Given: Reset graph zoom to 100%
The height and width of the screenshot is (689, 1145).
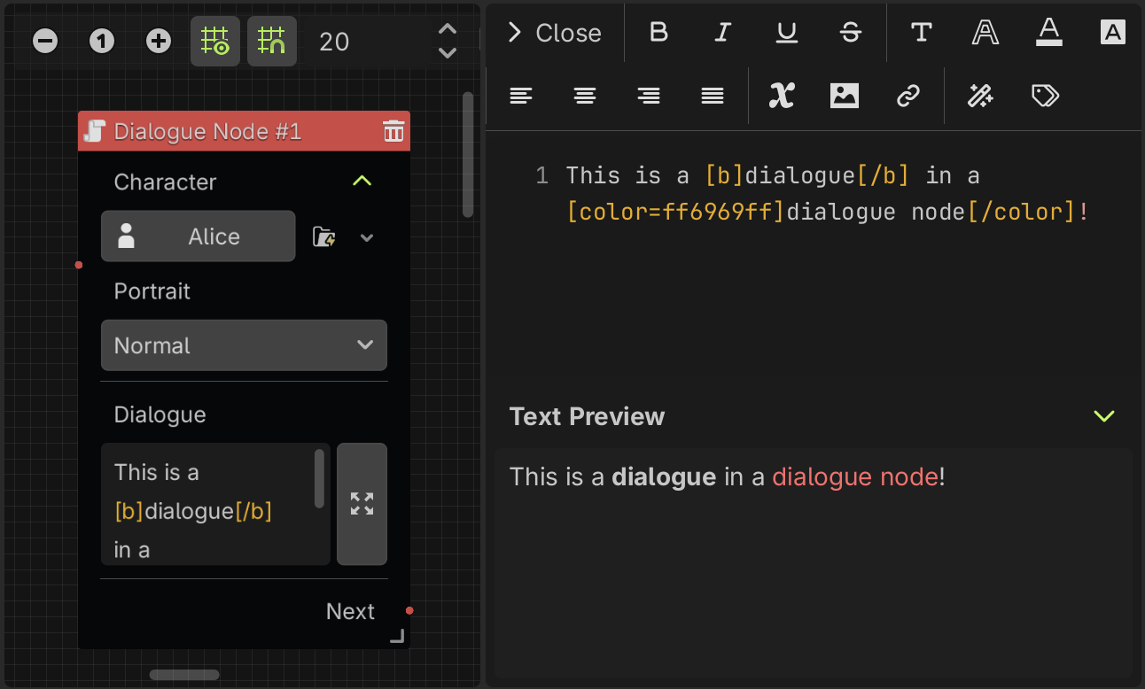Looking at the screenshot, I should pyautogui.click(x=102, y=41).
